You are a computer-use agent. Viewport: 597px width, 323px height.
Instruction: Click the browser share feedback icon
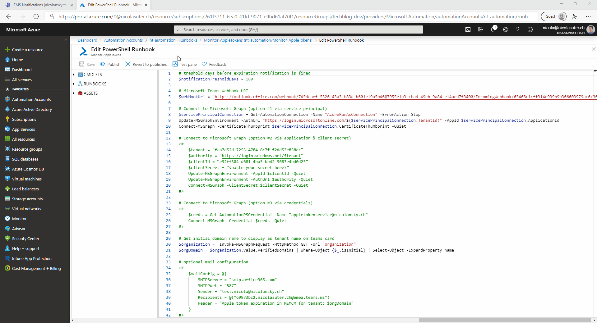[575, 16]
